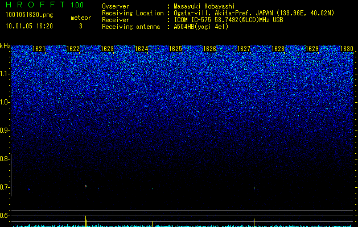Viewport: 358px width, 227px height.
Task: Click the Ogata-vill. Akita-Pref. JAPAN location text
Action: pos(254,13)
